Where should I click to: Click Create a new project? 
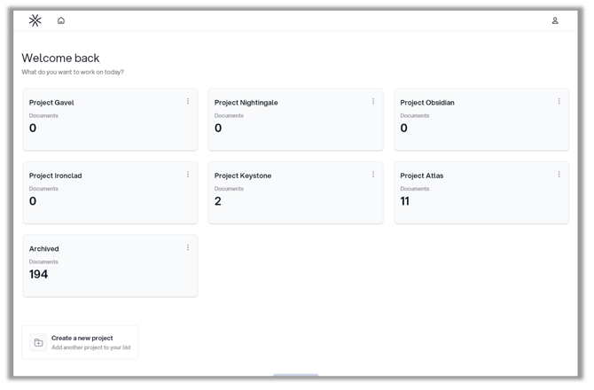coord(82,339)
